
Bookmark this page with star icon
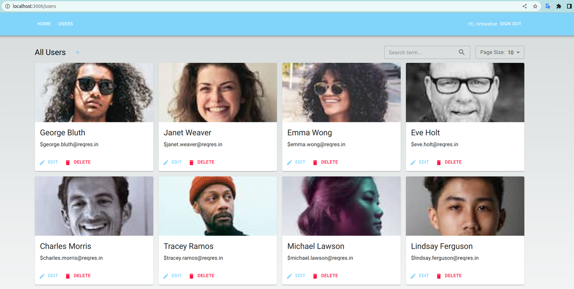tap(535, 6)
